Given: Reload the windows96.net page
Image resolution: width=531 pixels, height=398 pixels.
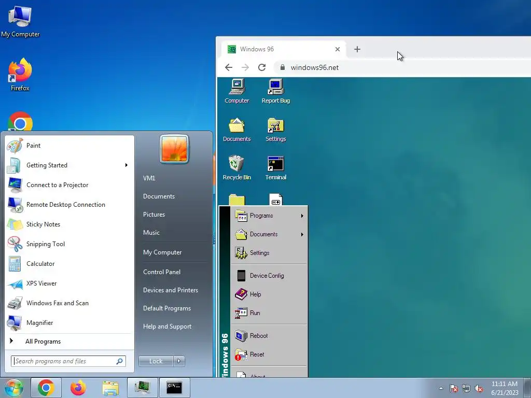Looking at the screenshot, I should (x=262, y=67).
